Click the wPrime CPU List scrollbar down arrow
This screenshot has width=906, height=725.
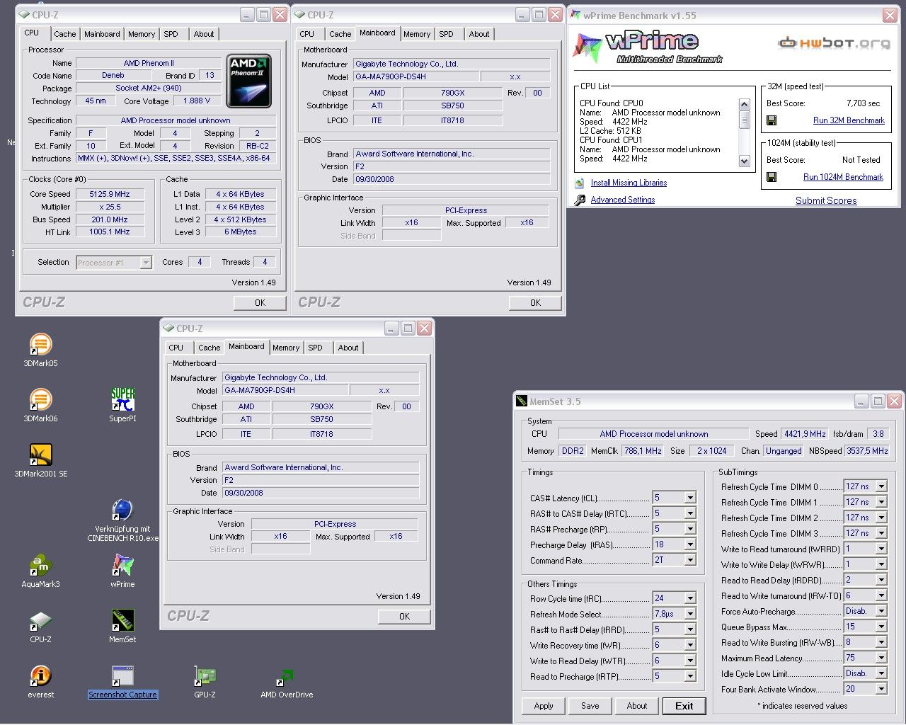[744, 161]
